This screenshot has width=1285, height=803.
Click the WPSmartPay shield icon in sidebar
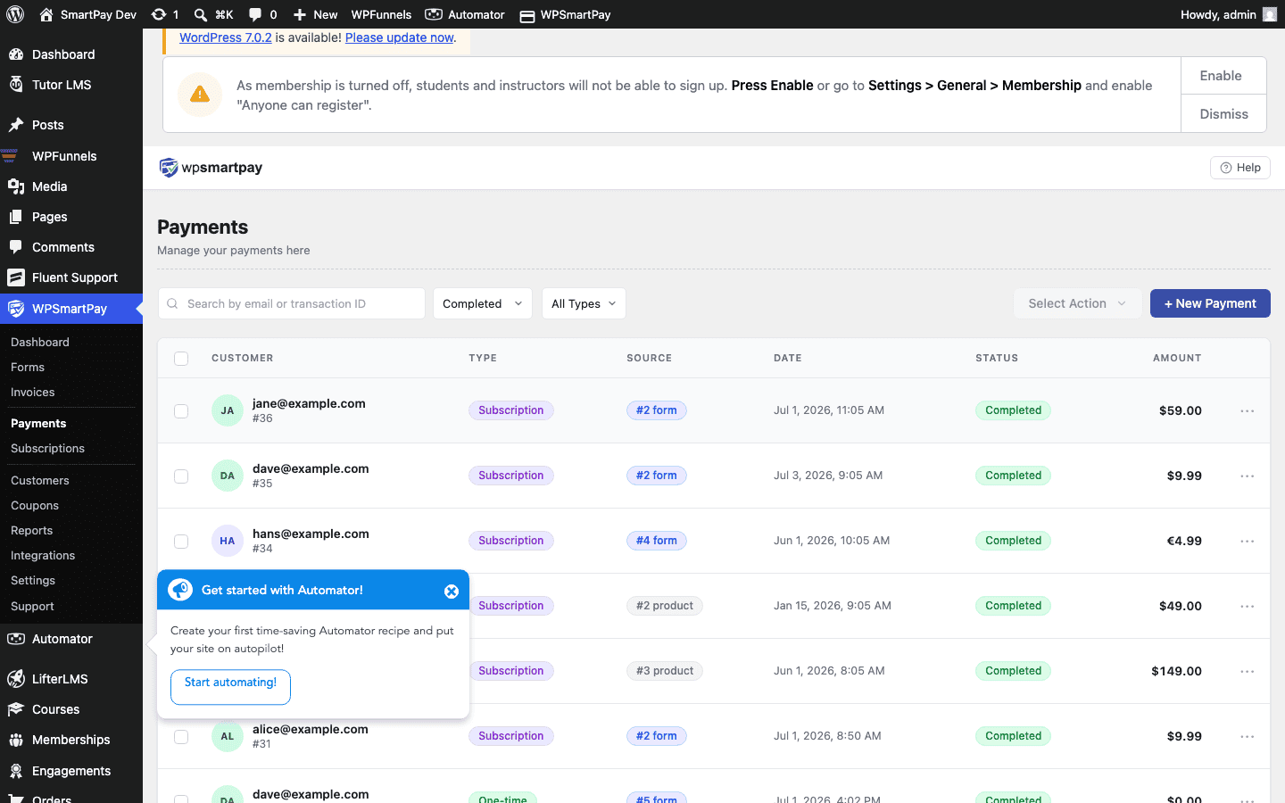coord(16,309)
